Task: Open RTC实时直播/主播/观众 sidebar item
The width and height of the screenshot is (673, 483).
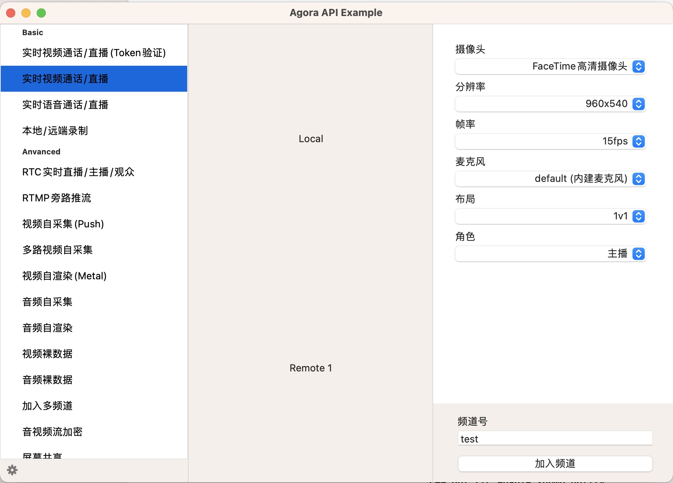Action: 94,172
